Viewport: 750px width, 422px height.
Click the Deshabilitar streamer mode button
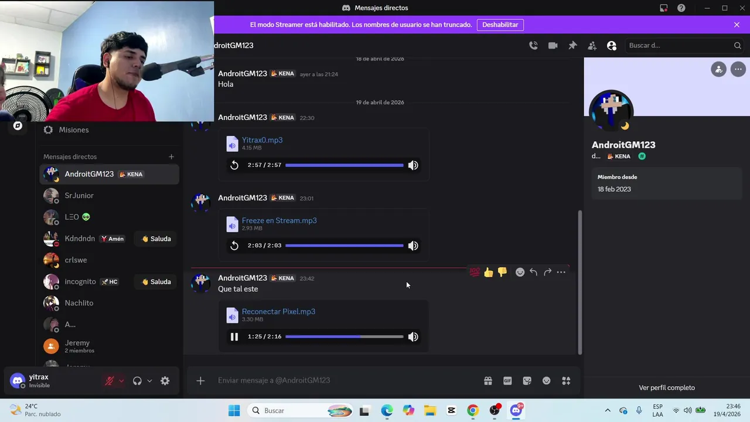click(500, 25)
